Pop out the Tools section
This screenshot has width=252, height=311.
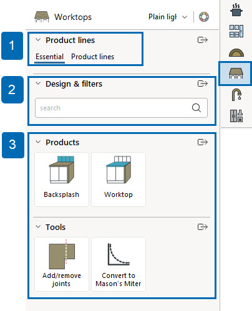(203, 227)
